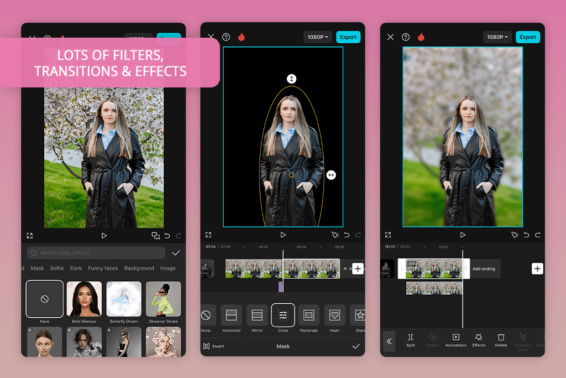Play the preview in middle phone
Screen dimensions: 566x378
tap(283, 235)
